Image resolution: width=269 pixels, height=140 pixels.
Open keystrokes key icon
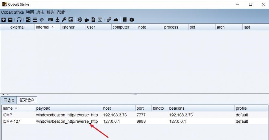pos(64,20)
